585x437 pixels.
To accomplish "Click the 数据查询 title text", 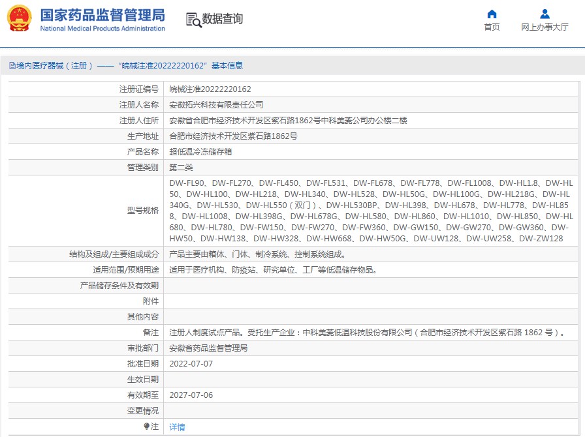I will tap(223, 20).
